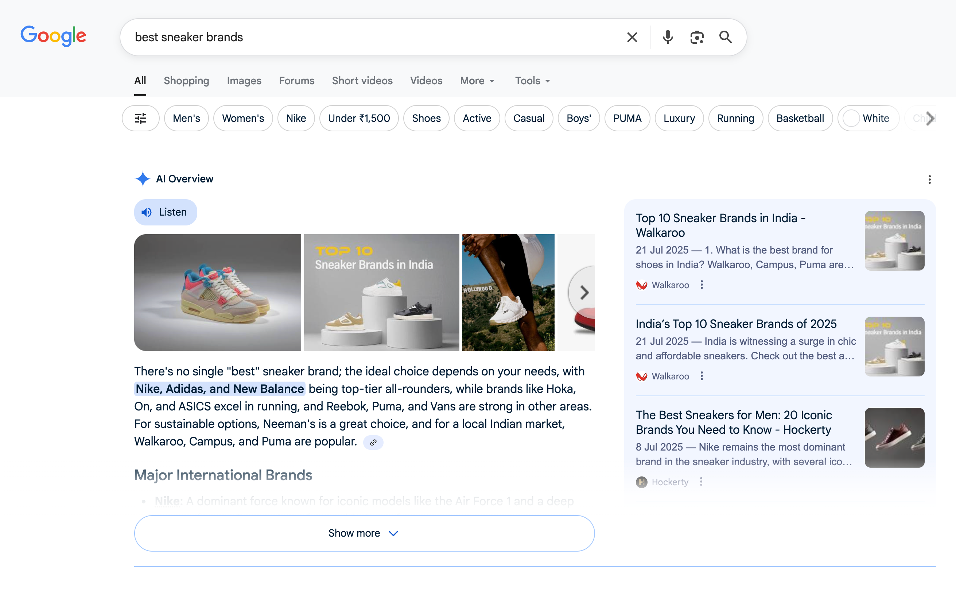
Task: Toggle the Shoes filter chip
Action: pos(426,118)
